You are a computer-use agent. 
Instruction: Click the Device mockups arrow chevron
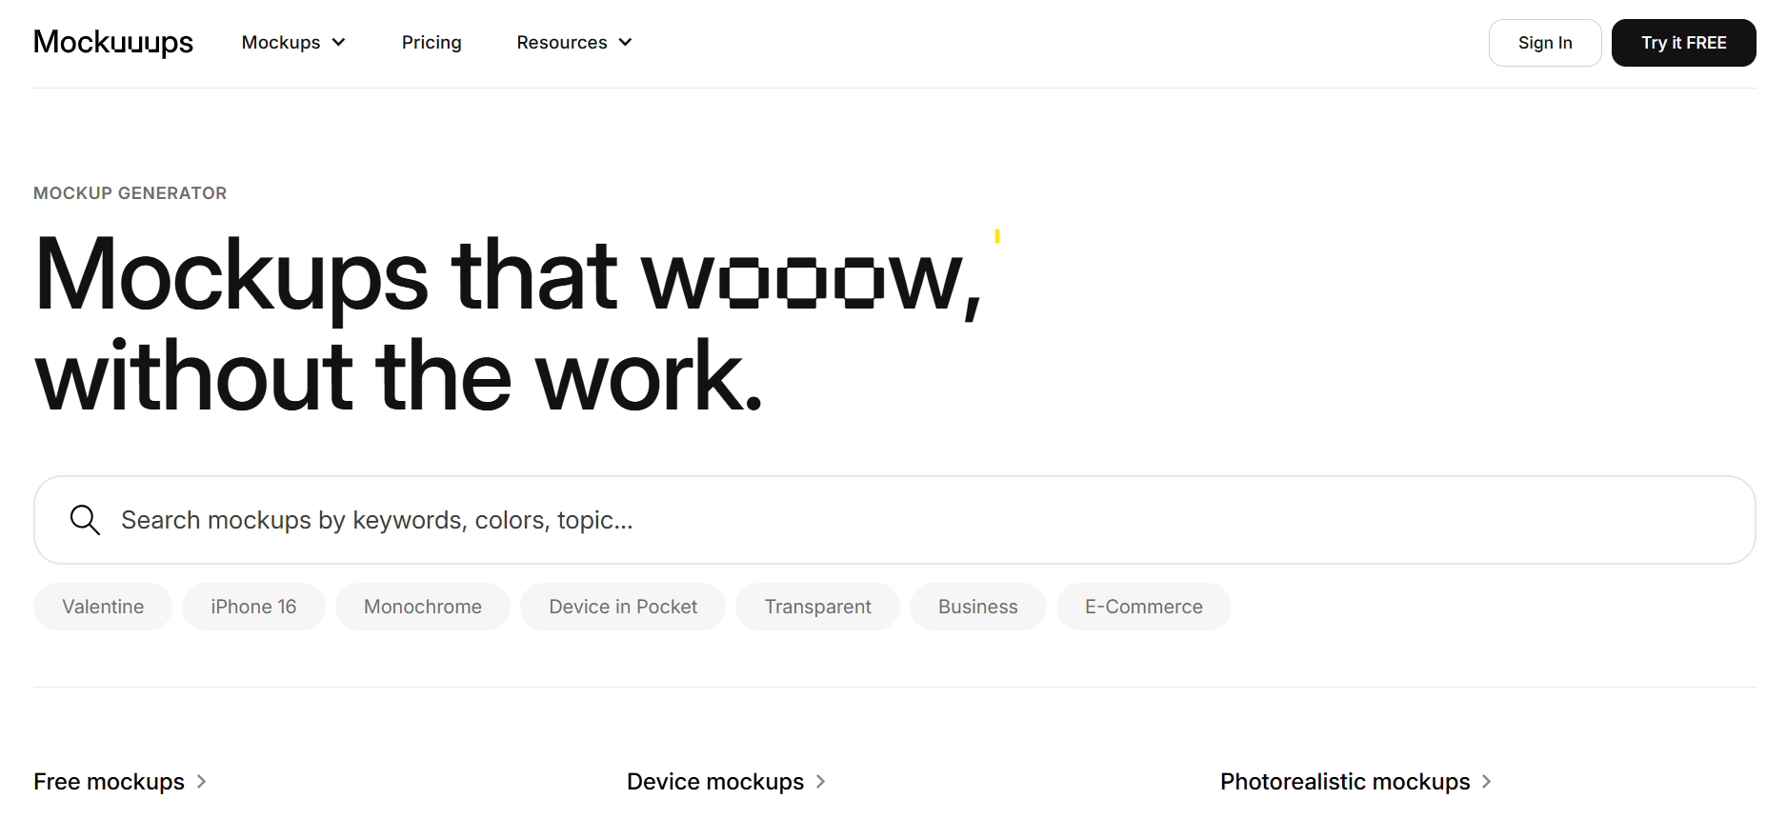coord(820,782)
